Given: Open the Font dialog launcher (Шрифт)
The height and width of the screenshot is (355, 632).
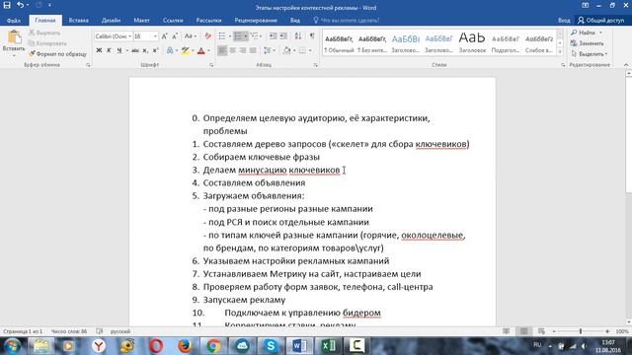Looking at the screenshot, I should [211, 65].
